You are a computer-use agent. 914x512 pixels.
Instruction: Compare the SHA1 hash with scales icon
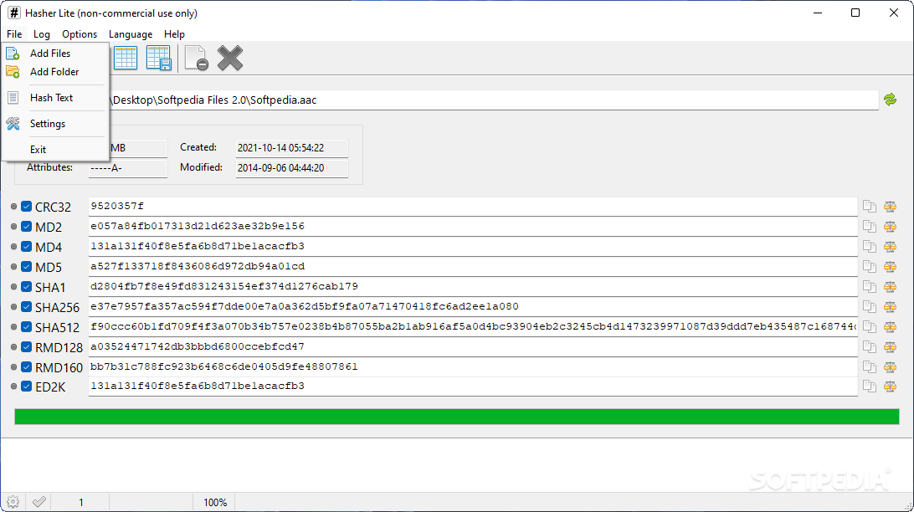click(890, 287)
